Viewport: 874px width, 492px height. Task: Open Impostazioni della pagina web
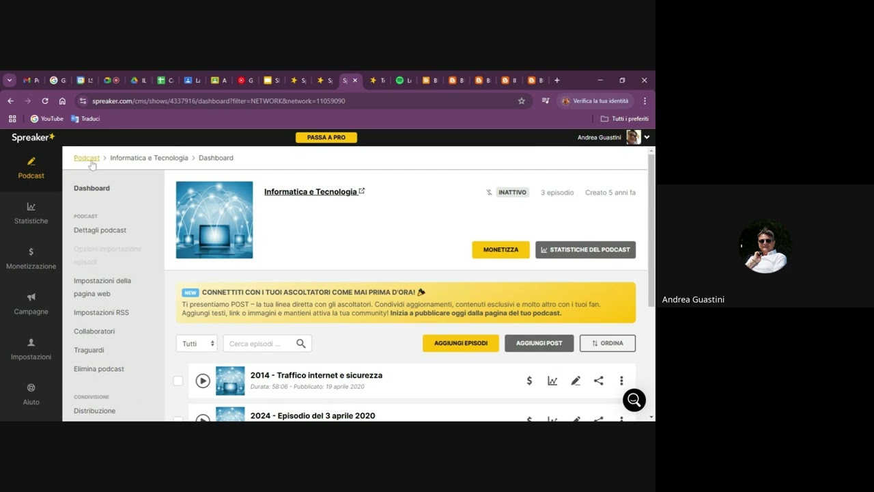(102, 287)
